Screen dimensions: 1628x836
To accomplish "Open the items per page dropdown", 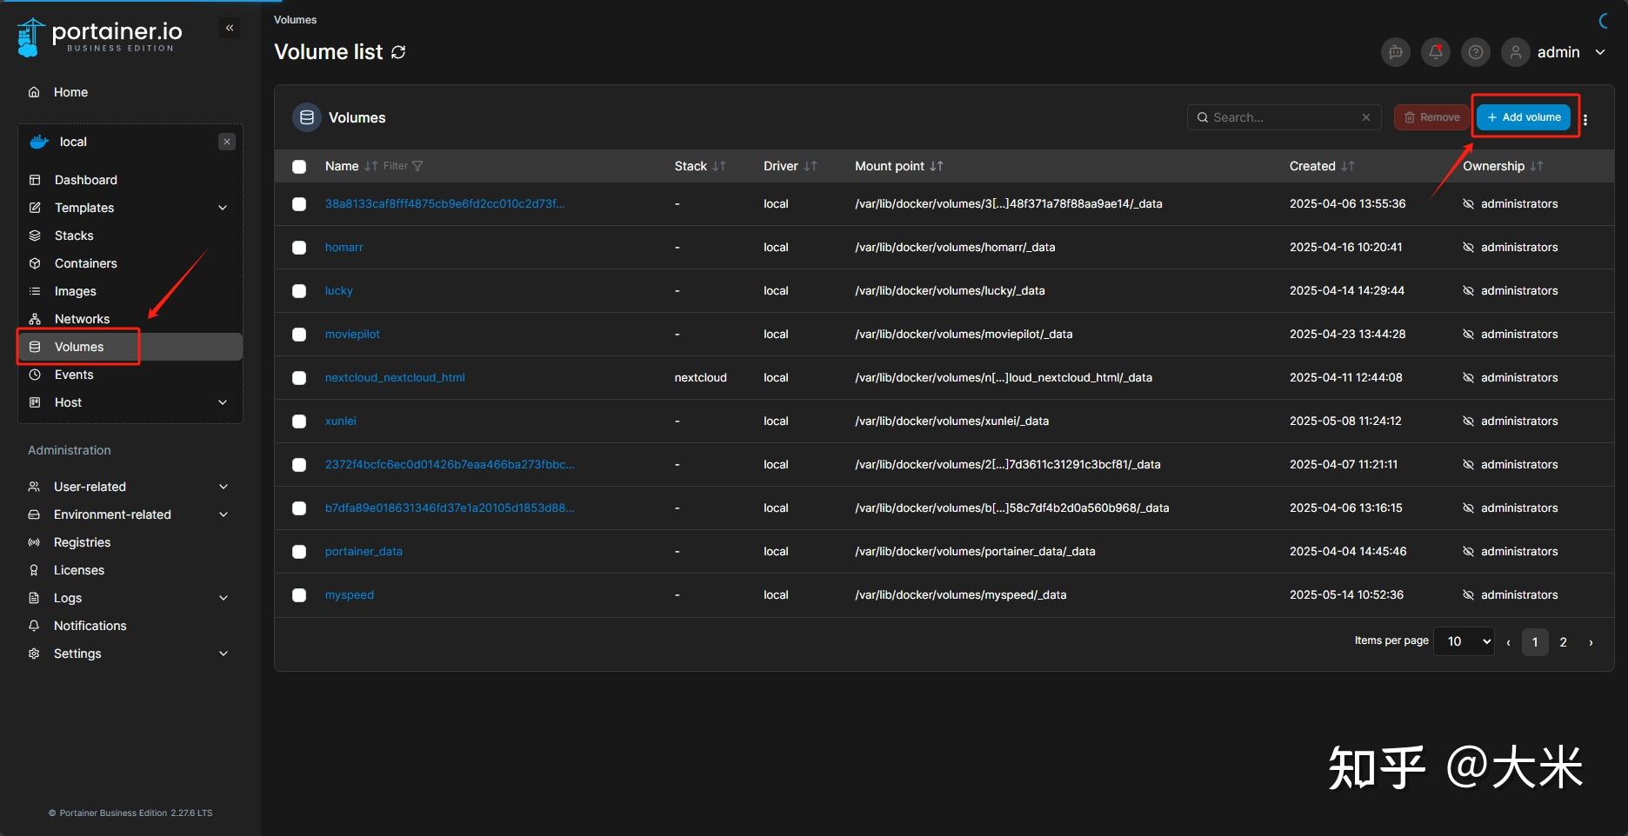I will [1464, 641].
